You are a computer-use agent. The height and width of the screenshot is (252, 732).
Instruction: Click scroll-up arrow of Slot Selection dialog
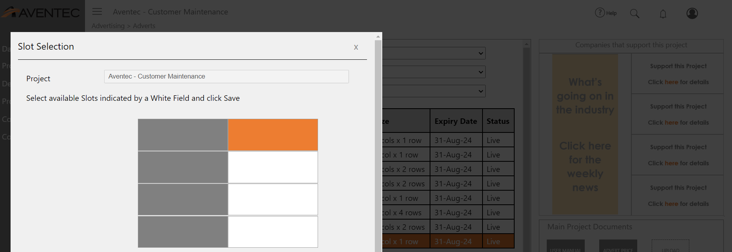click(378, 36)
